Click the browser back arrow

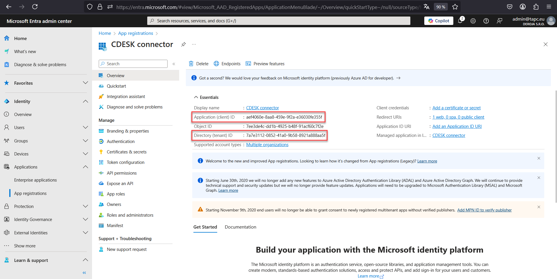9,7
